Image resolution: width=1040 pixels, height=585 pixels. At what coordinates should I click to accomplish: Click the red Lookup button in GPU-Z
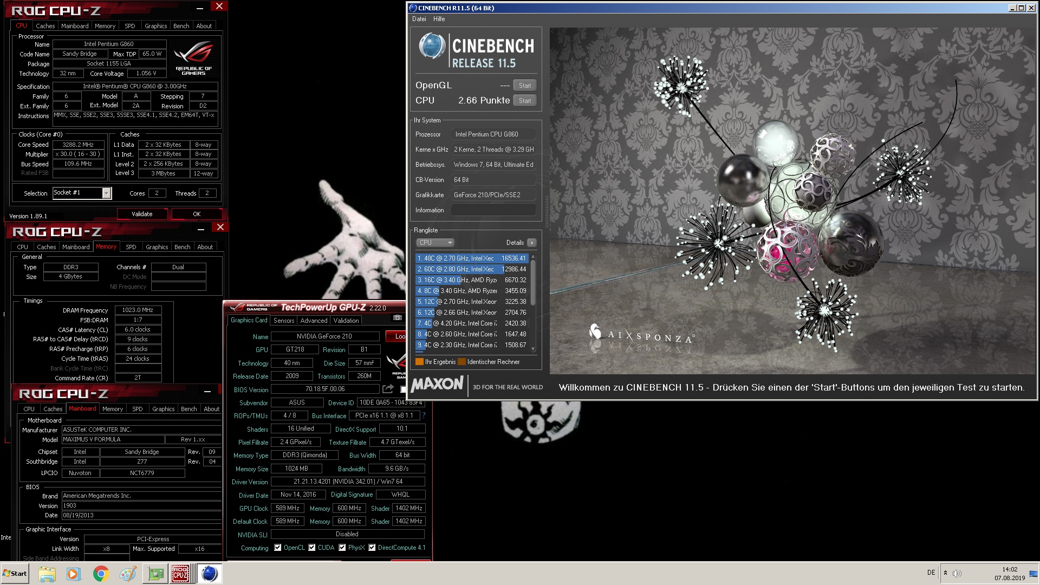click(396, 336)
